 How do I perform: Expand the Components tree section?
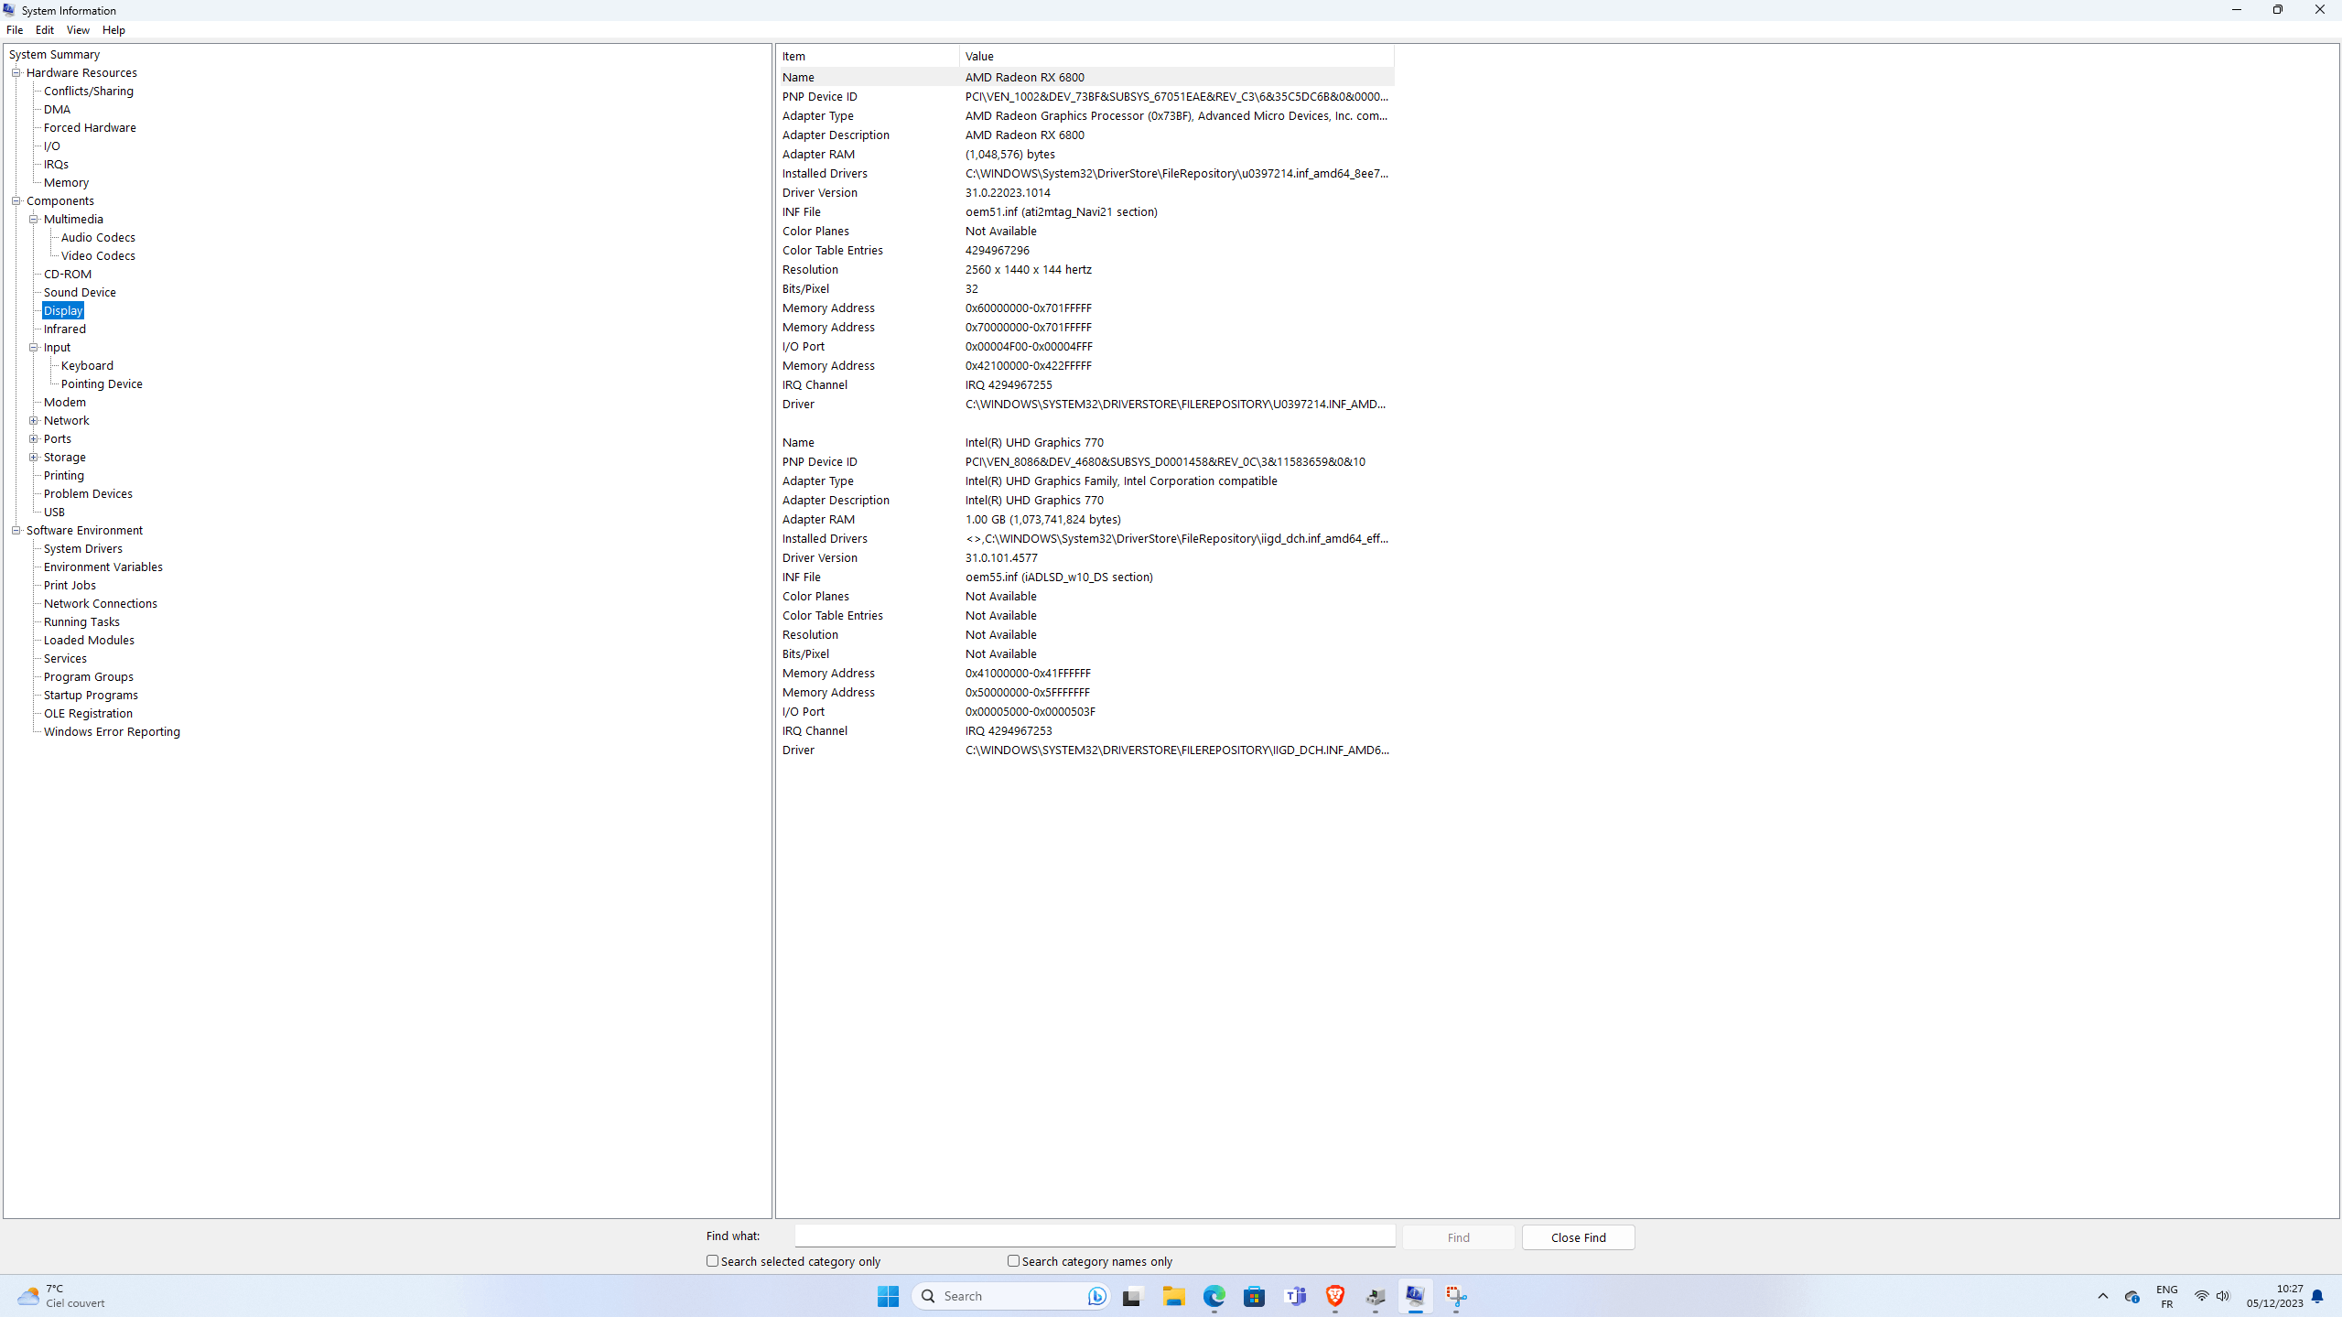tap(17, 200)
